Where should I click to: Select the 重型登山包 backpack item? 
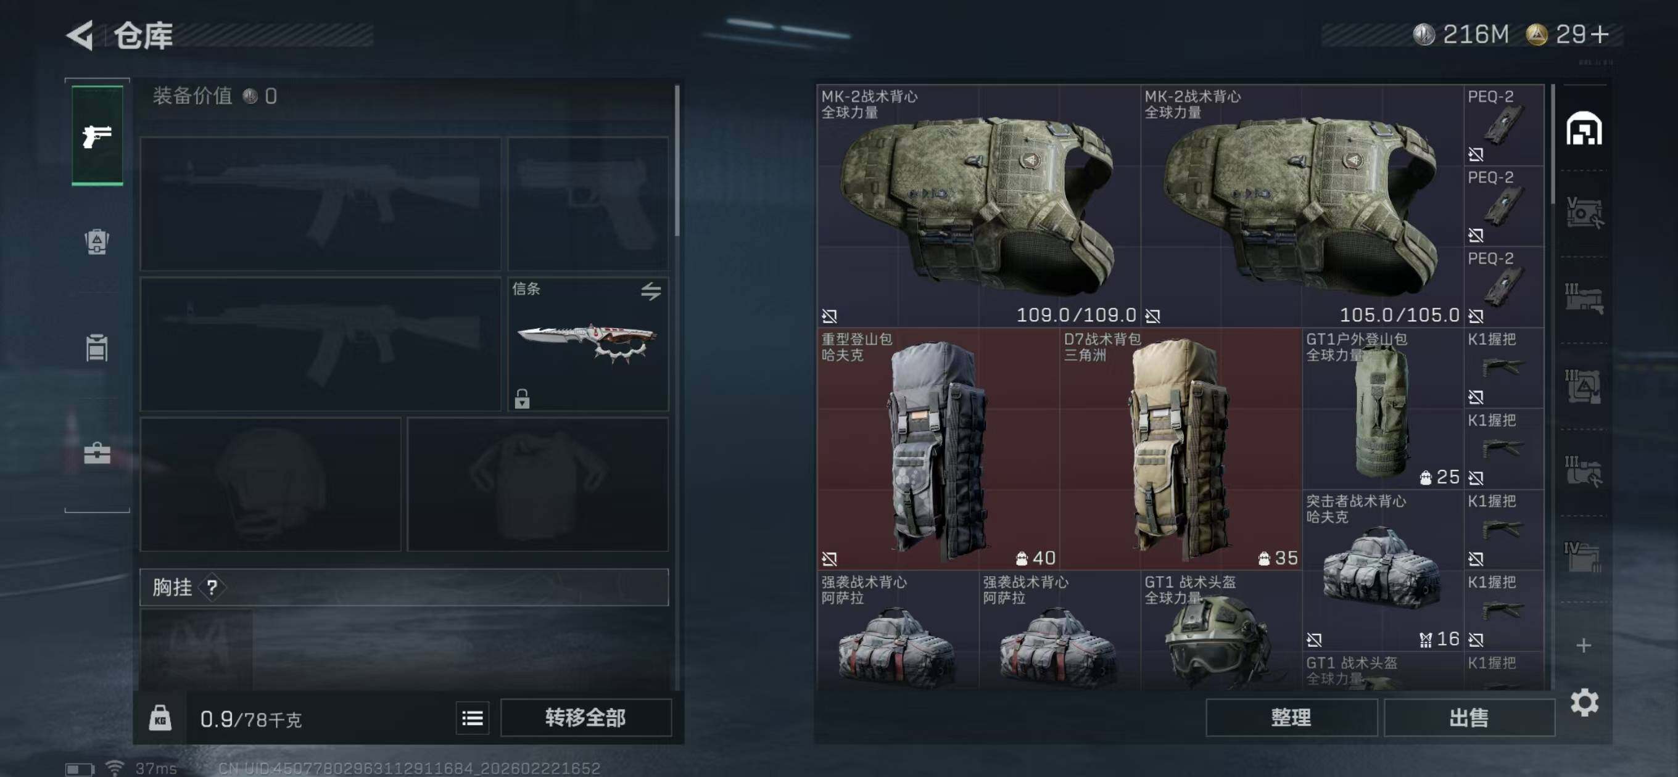tap(938, 449)
